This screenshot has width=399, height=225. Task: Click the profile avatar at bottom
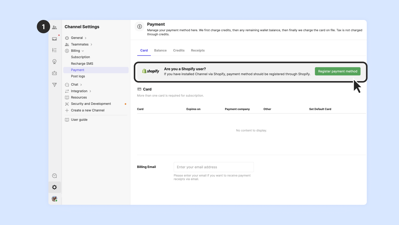pyautogui.click(x=54, y=199)
